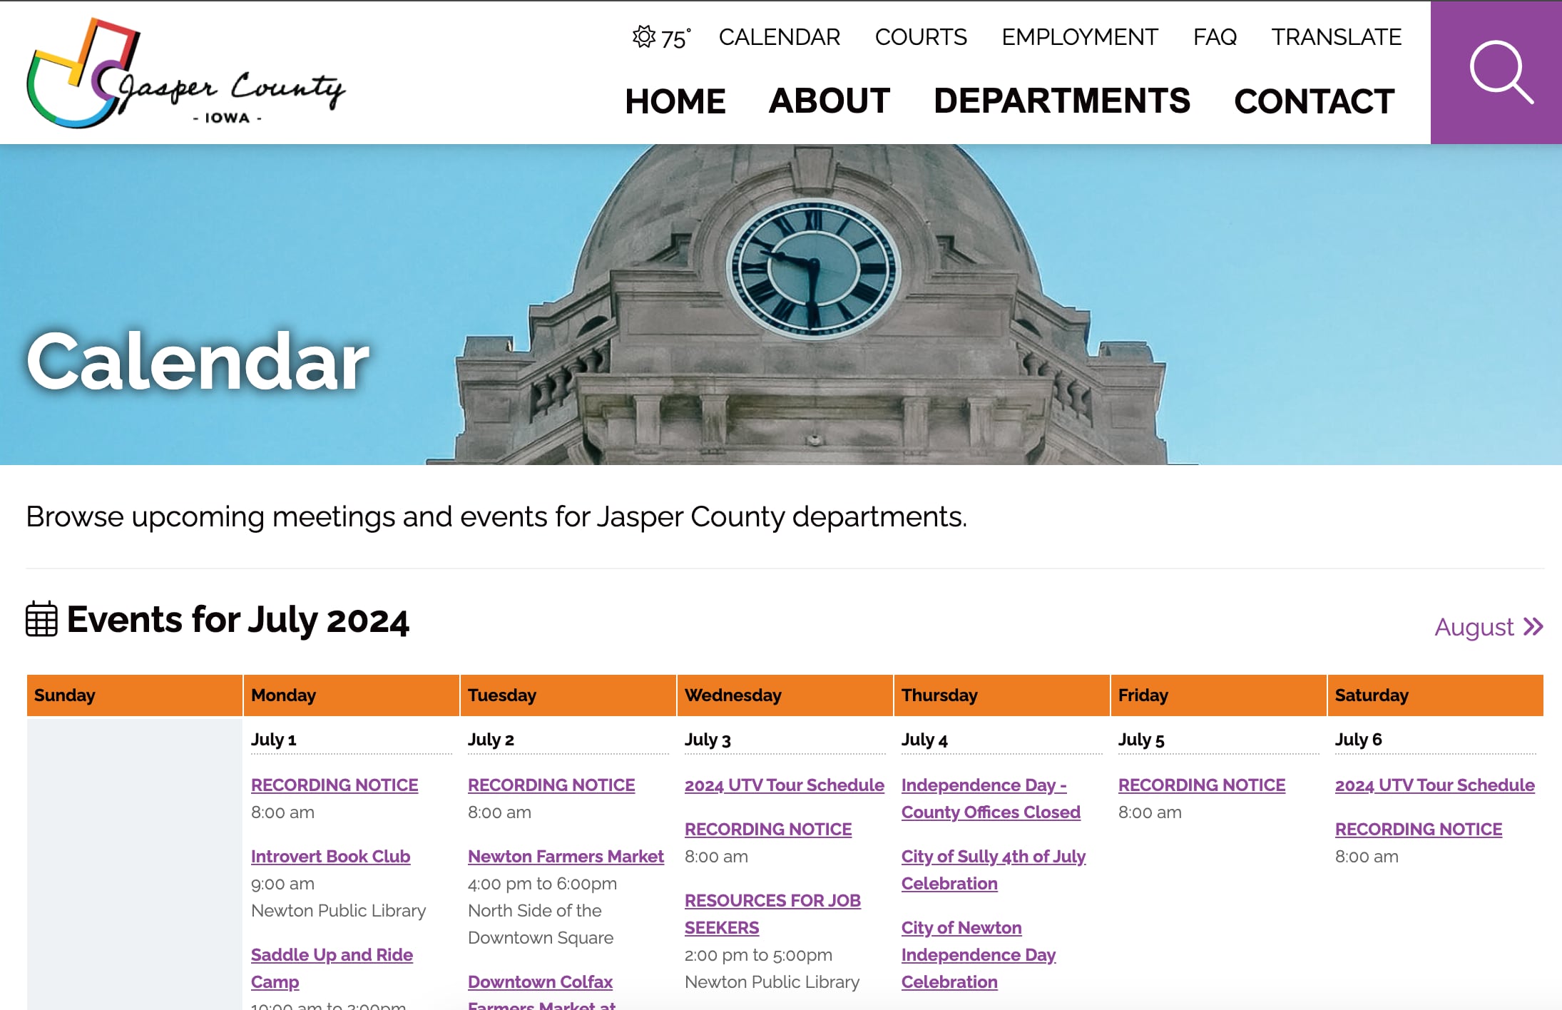Click on RECORDING NOTICE July 1 event
This screenshot has width=1562, height=1010.
(334, 783)
